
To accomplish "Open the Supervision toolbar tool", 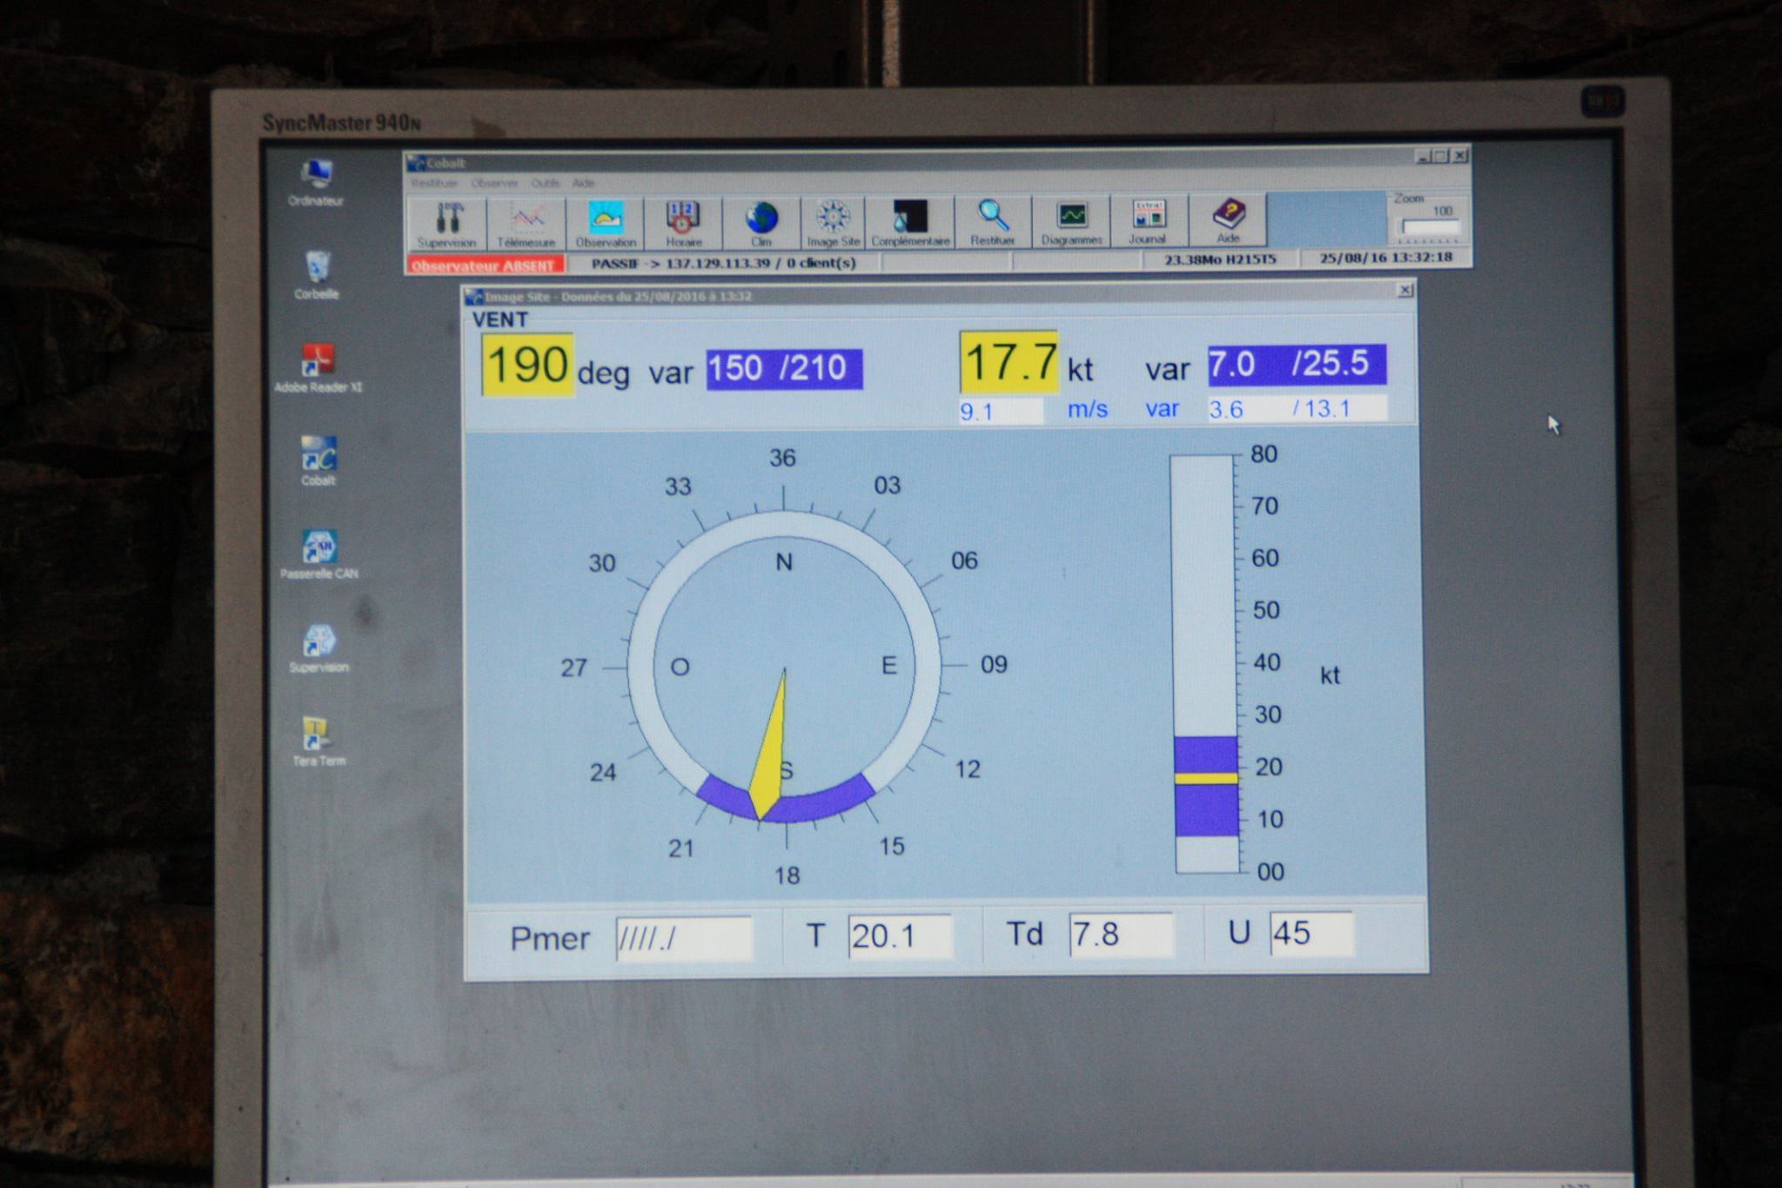I will (447, 223).
